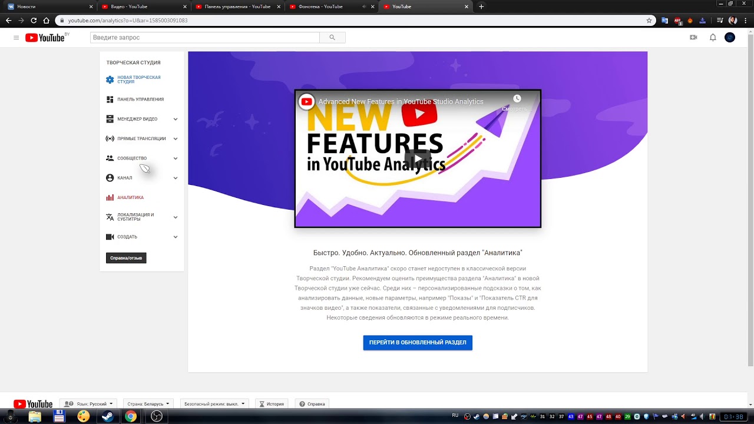Click the search magnifier button

pyautogui.click(x=332, y=37)
